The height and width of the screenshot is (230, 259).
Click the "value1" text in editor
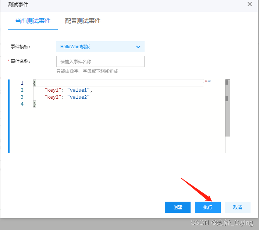pos(78,90)
